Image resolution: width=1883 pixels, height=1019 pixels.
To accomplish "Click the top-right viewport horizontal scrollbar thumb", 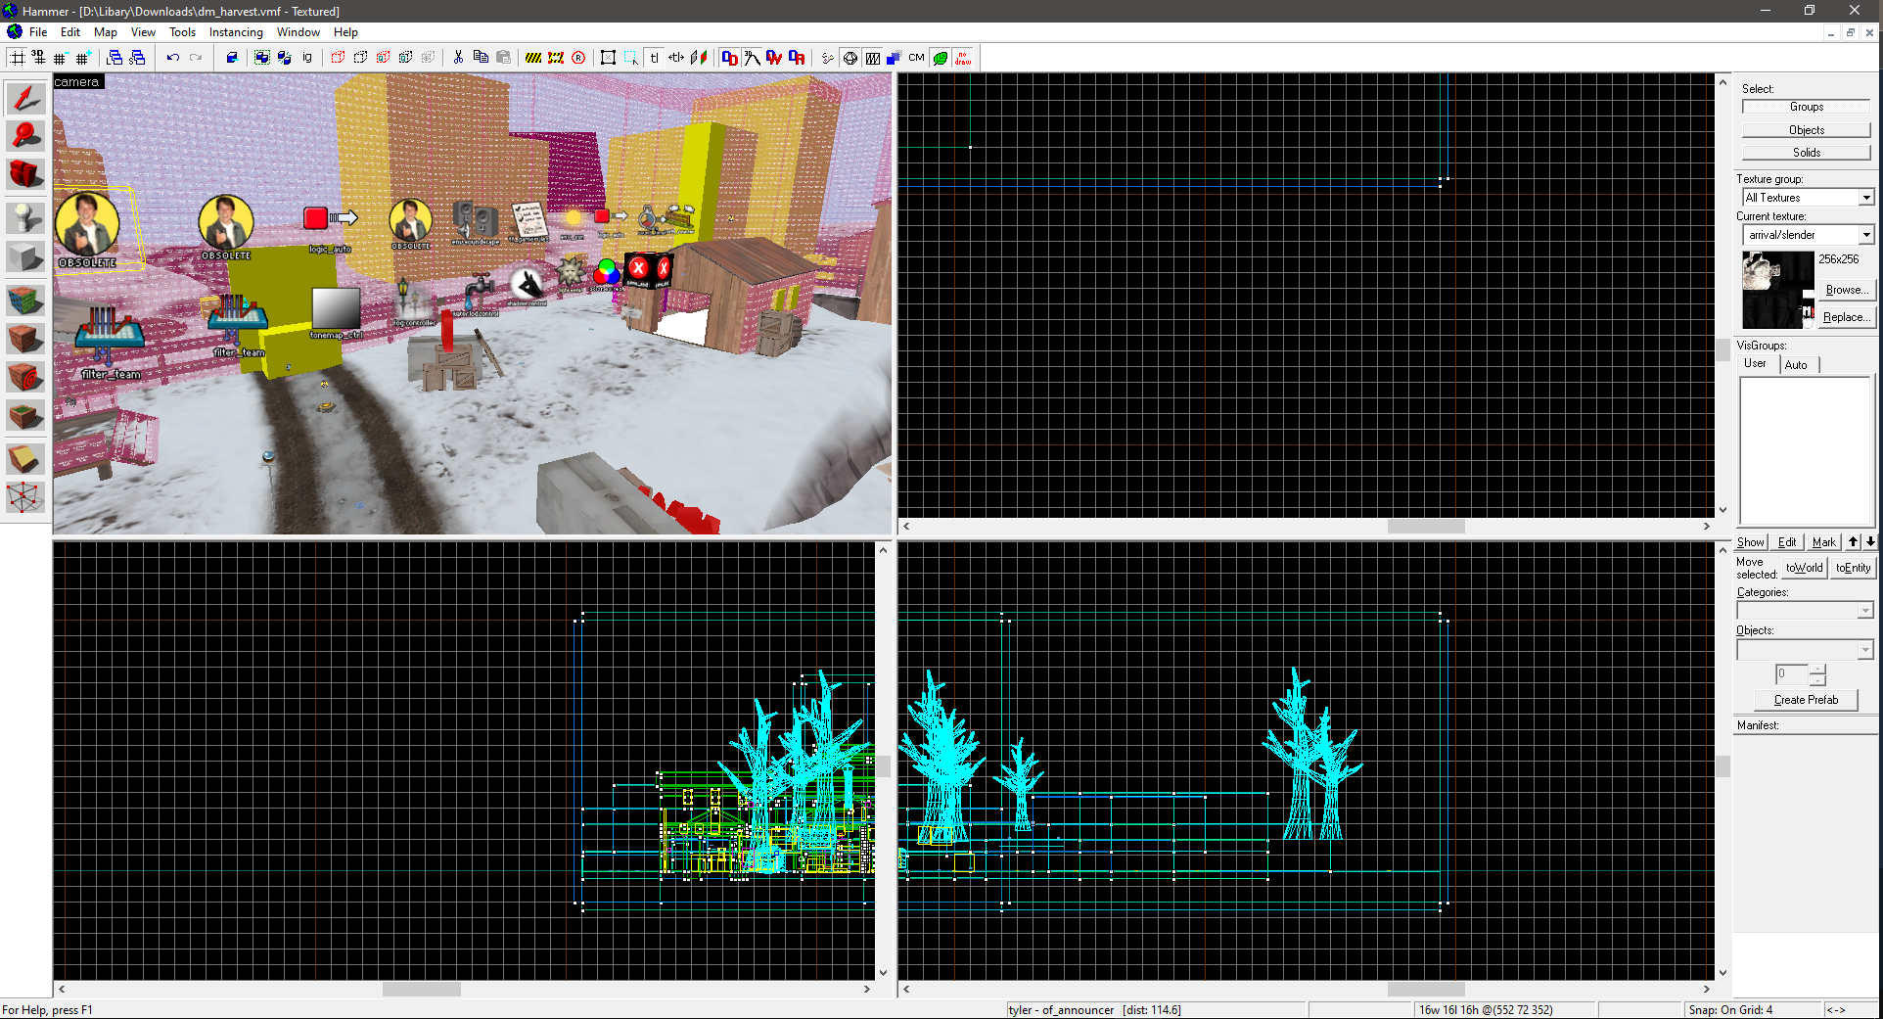I will point(1426,527).
